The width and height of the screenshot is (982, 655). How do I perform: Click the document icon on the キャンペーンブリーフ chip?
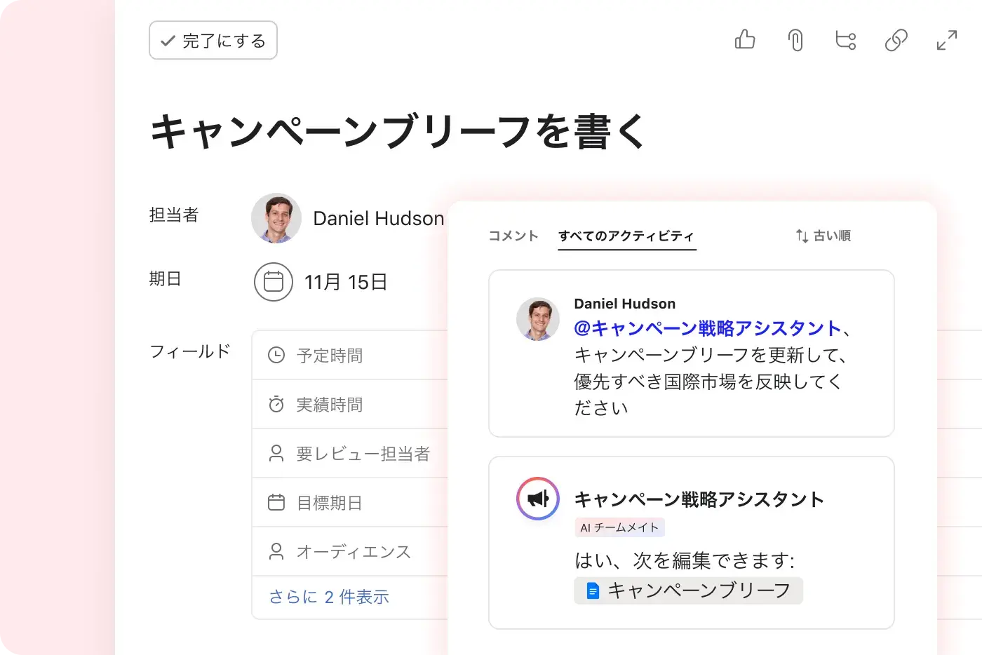(591, 590)
